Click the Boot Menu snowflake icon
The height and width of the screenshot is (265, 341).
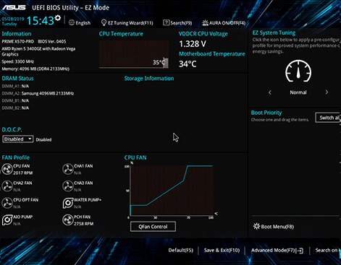256,226
